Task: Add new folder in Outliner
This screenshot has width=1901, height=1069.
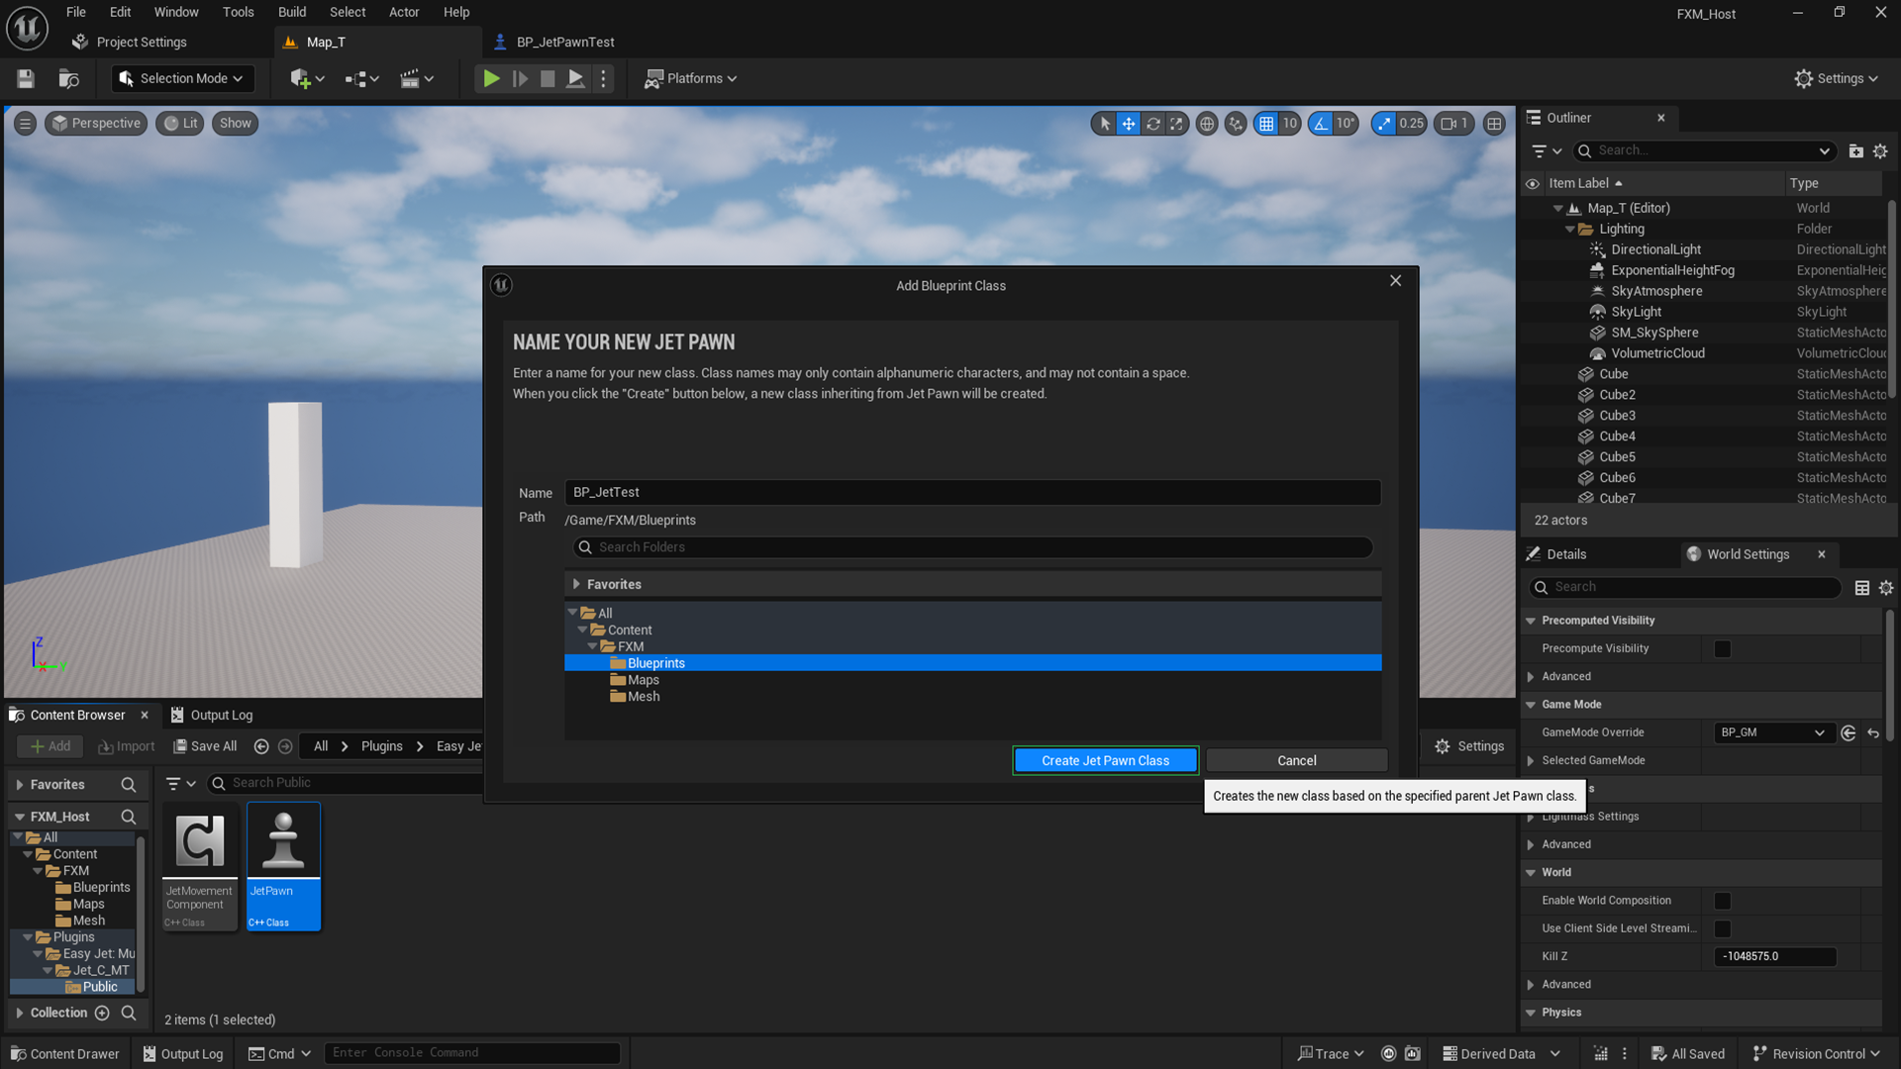Action: click(1856, 151)
